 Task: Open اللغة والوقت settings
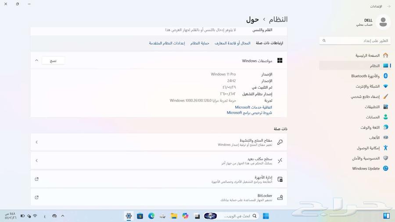[355, 128]
